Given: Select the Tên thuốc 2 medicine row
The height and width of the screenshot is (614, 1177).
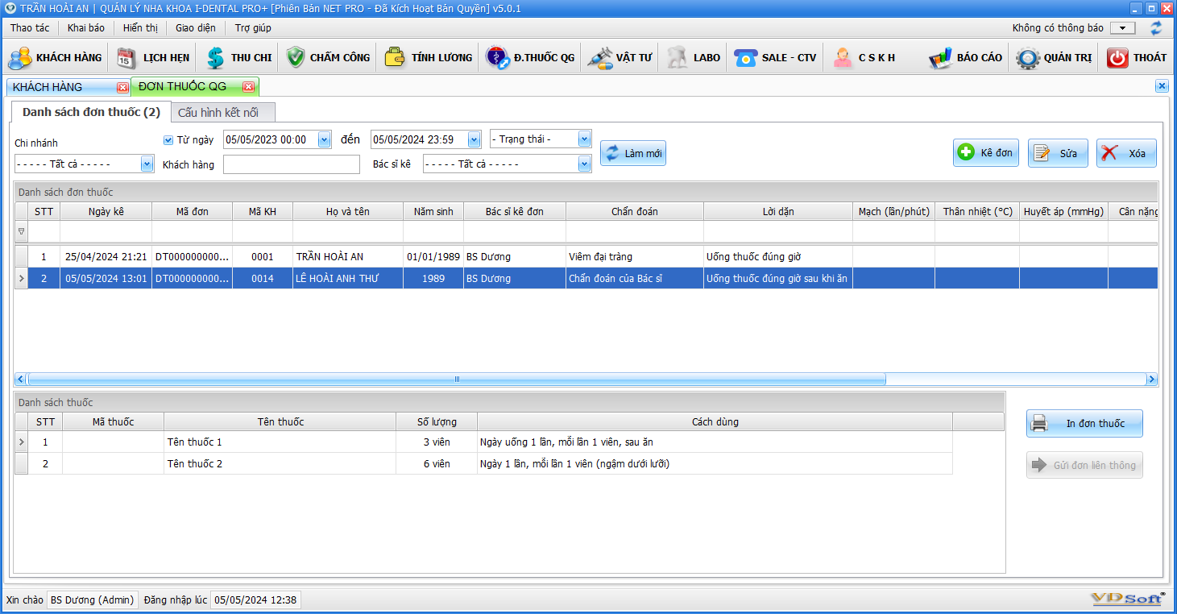Looking at the screenshot, I should click(x=483, y=464).
